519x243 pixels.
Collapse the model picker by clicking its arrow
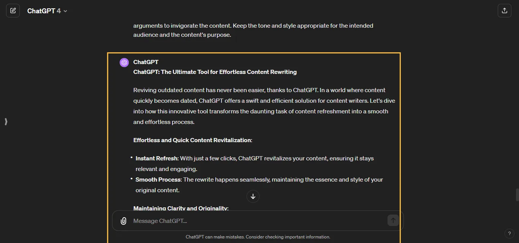pyautogui.click(x=65, y=11)
